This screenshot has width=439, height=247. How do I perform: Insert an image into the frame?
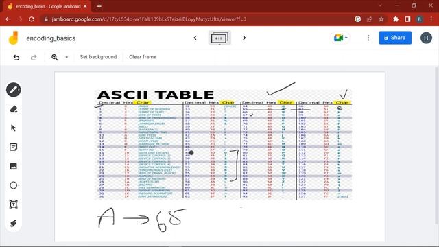[14, 166]
